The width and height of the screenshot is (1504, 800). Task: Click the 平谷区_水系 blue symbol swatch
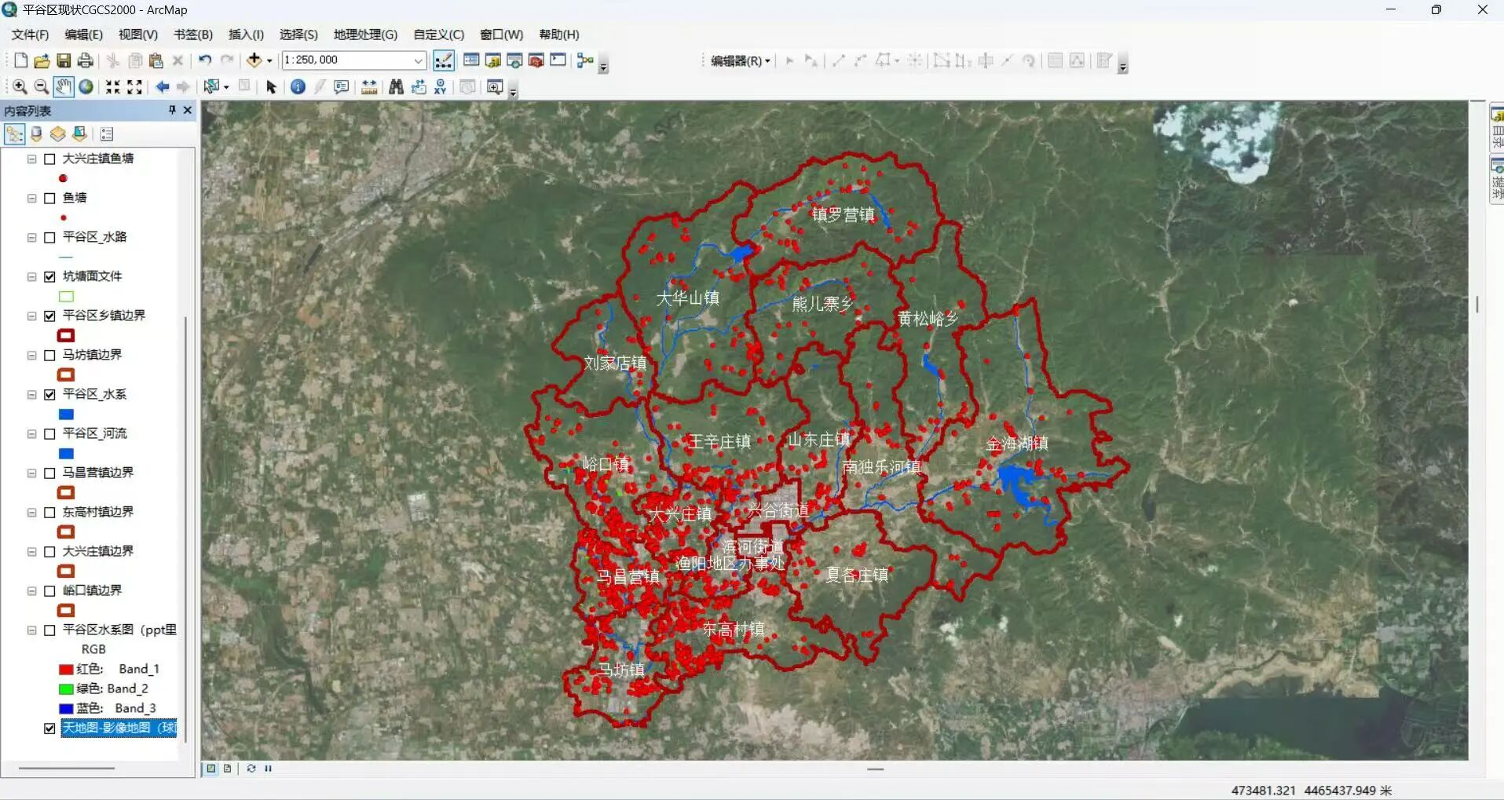[x=66, y=415]
